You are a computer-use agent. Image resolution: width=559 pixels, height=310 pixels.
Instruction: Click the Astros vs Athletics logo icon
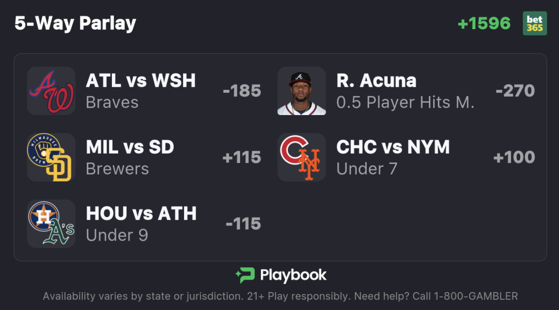51,224
